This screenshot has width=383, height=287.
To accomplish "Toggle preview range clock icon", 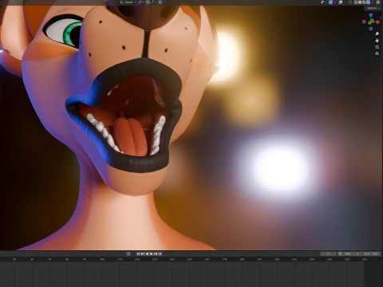I will (x=340, y=254).
